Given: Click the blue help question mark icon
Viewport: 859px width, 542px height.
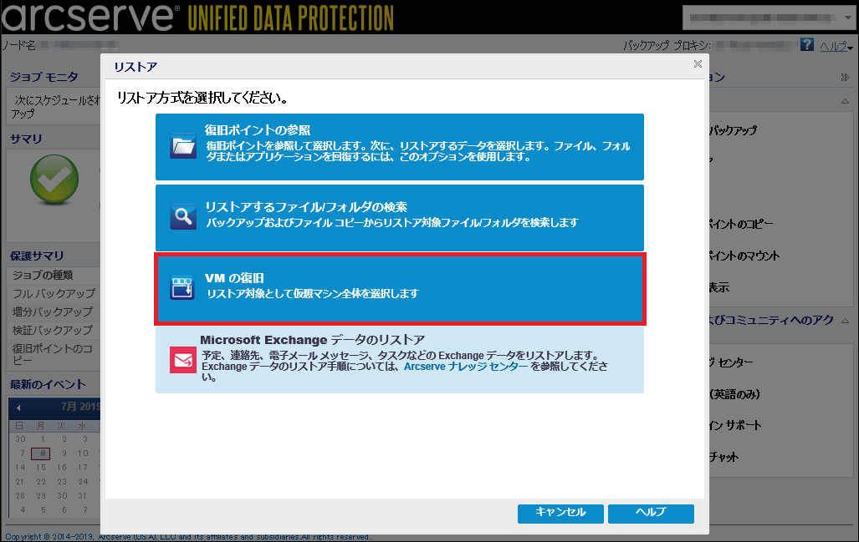Looking at the screenshot, I should pyautogui.click(x=806, y=44).
